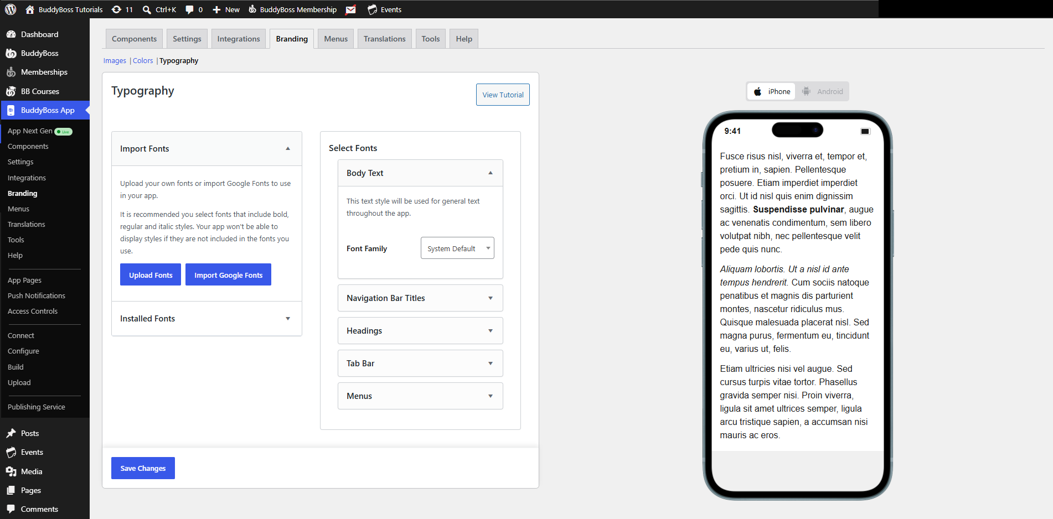Click Upload Fonts button
1053x519 pixels.
(x=151, y=274)
